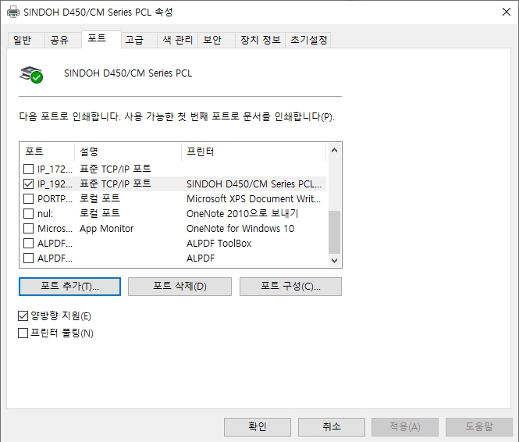Select the 'SINDOH D450/CM Series PCL...' printer cell
Viewport: 519px width, 442px height.
coord(254,184)
